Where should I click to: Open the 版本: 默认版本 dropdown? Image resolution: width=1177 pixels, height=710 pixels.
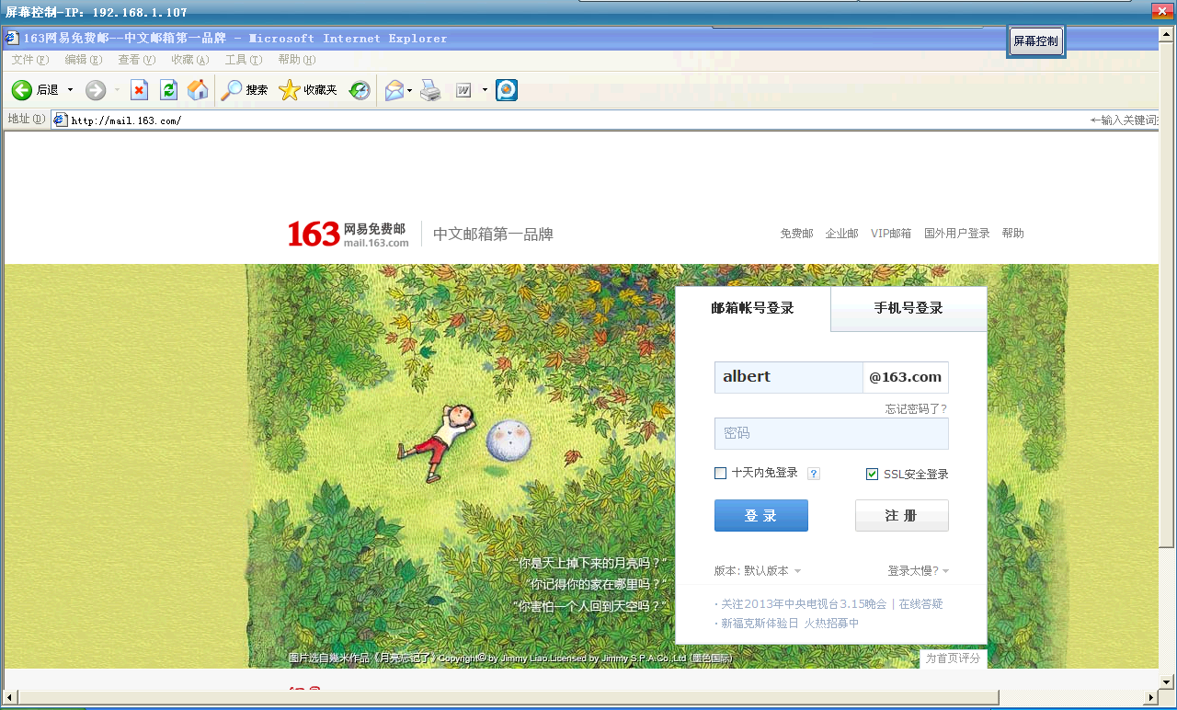(758, 571)
